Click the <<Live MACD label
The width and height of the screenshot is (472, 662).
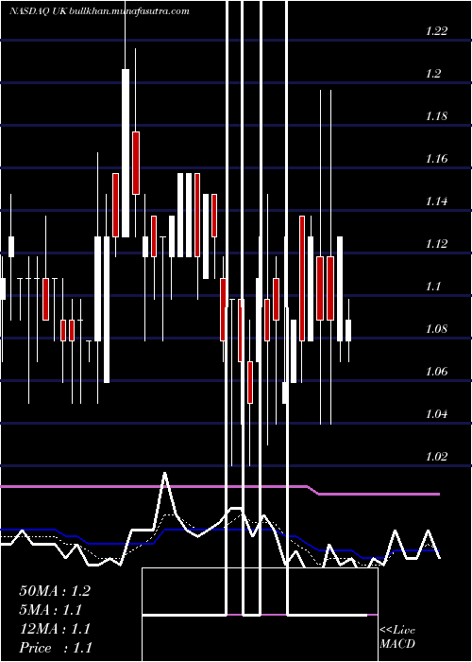point(397,637)
